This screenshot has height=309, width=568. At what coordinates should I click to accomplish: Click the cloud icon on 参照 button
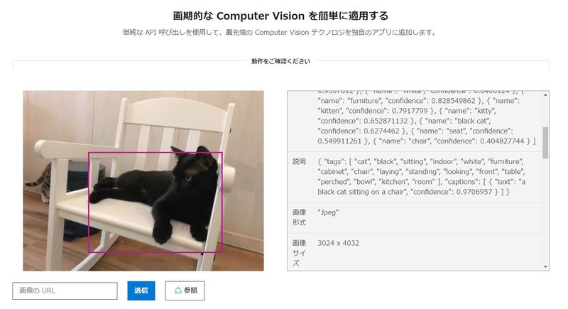(178, 291)
